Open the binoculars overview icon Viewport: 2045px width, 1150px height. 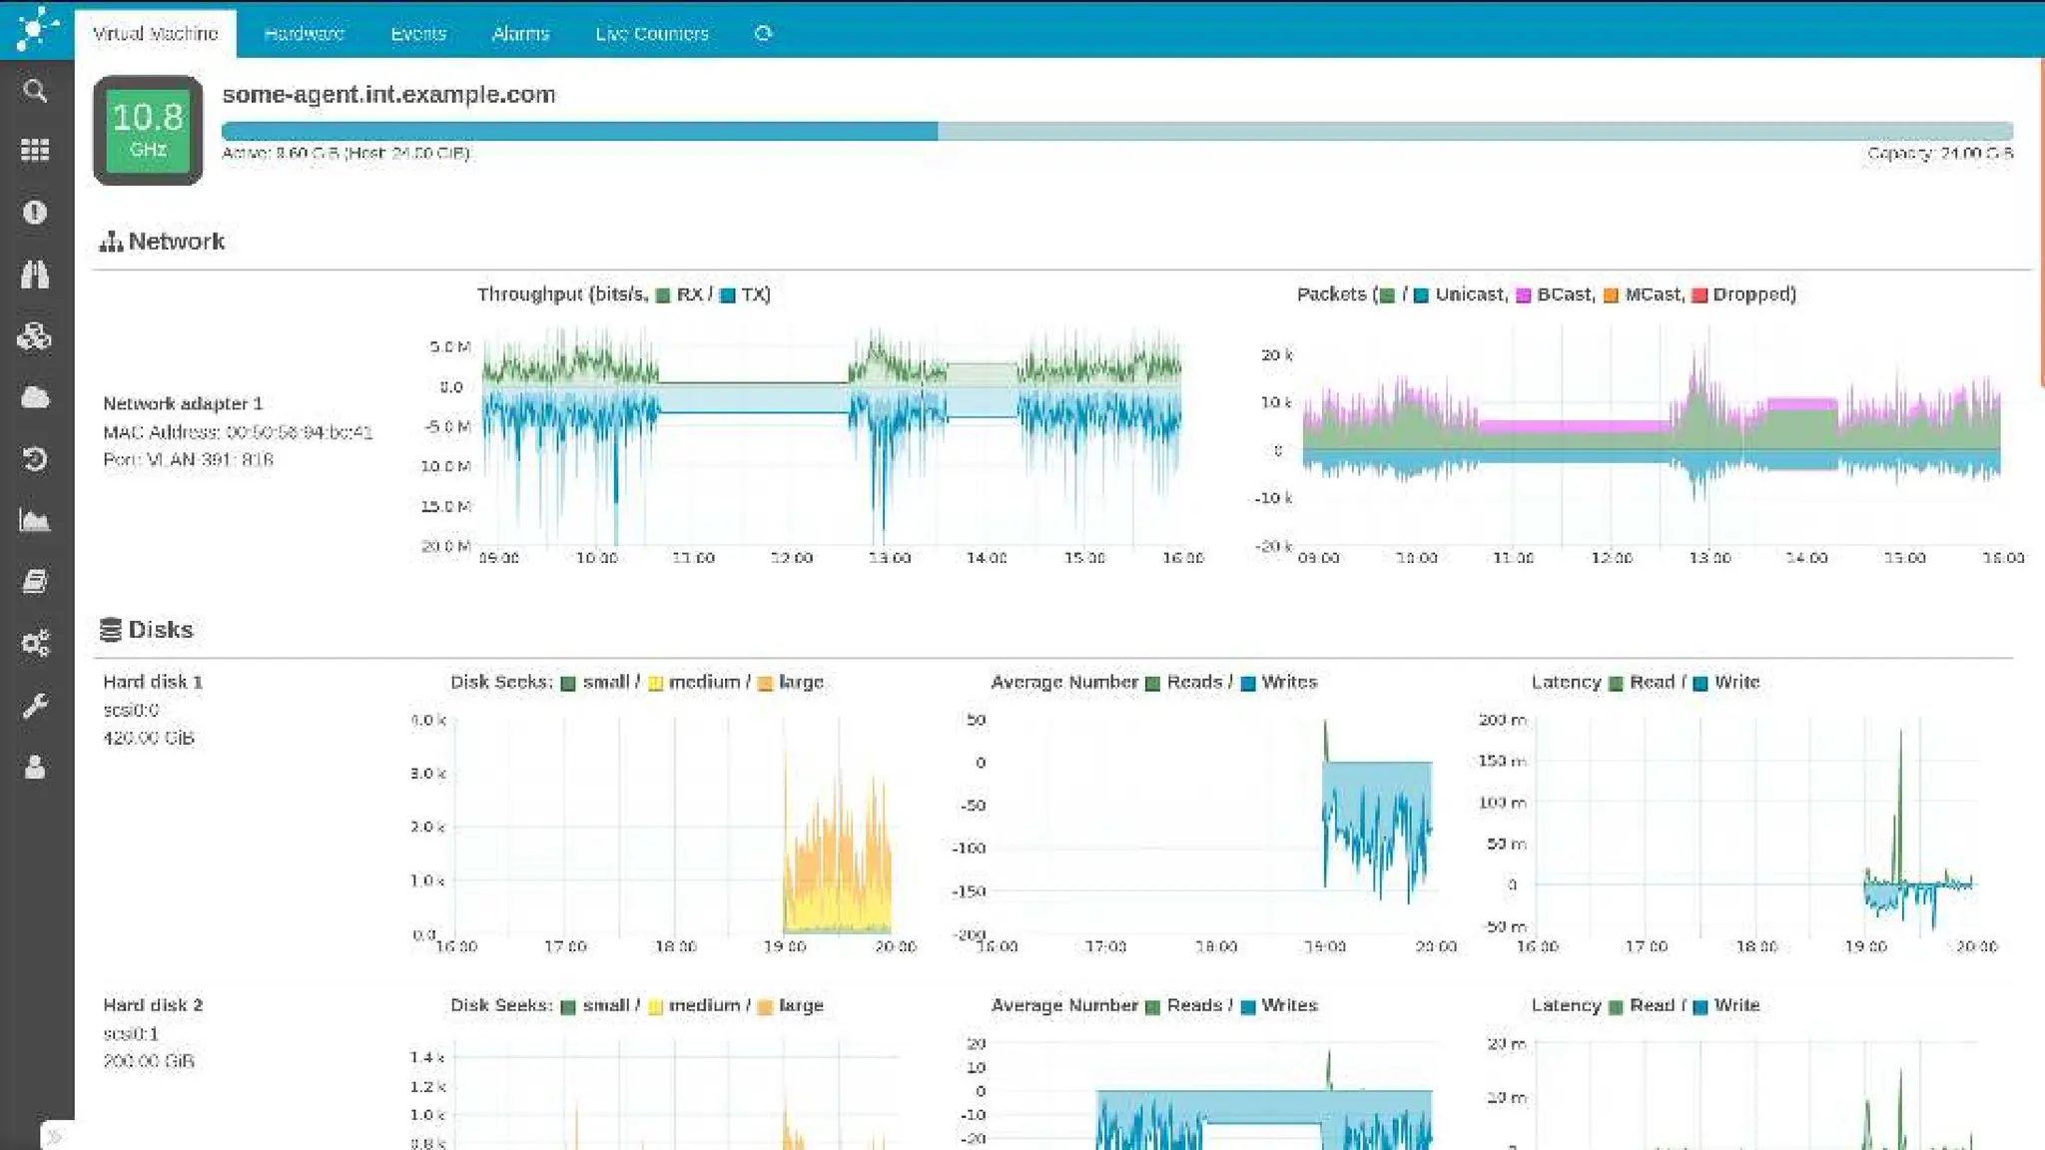point(35,274)
